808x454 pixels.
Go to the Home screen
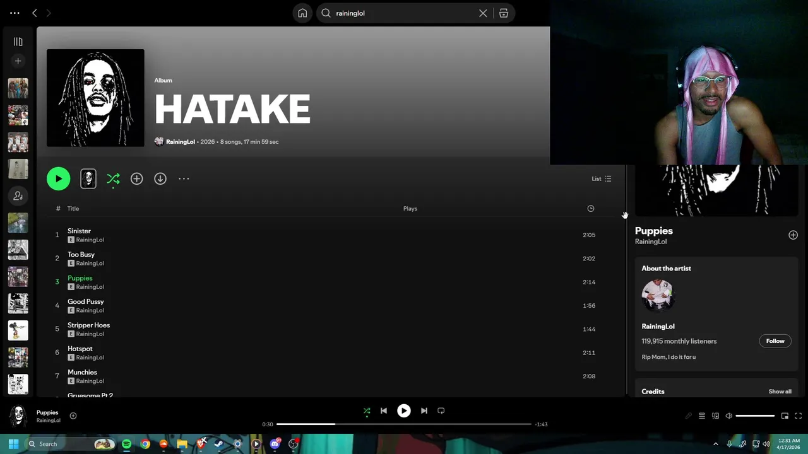click(302, 13)
